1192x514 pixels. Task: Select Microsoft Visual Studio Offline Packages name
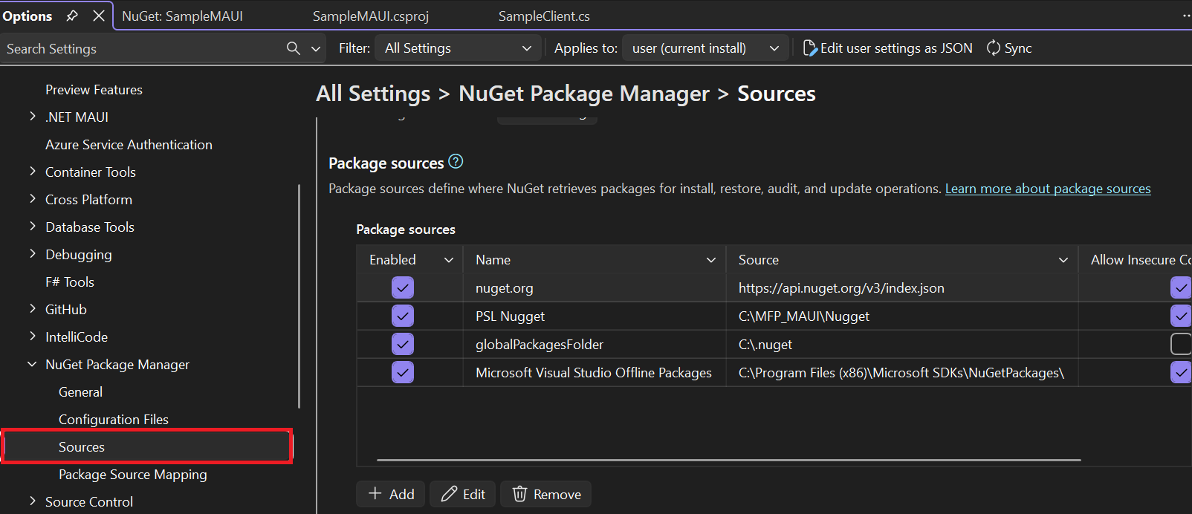pos(595,372)
